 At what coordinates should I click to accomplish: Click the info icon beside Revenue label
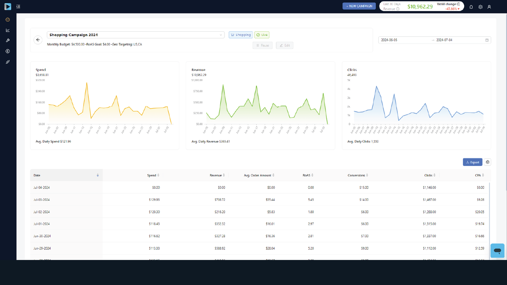tap(398, 9)
